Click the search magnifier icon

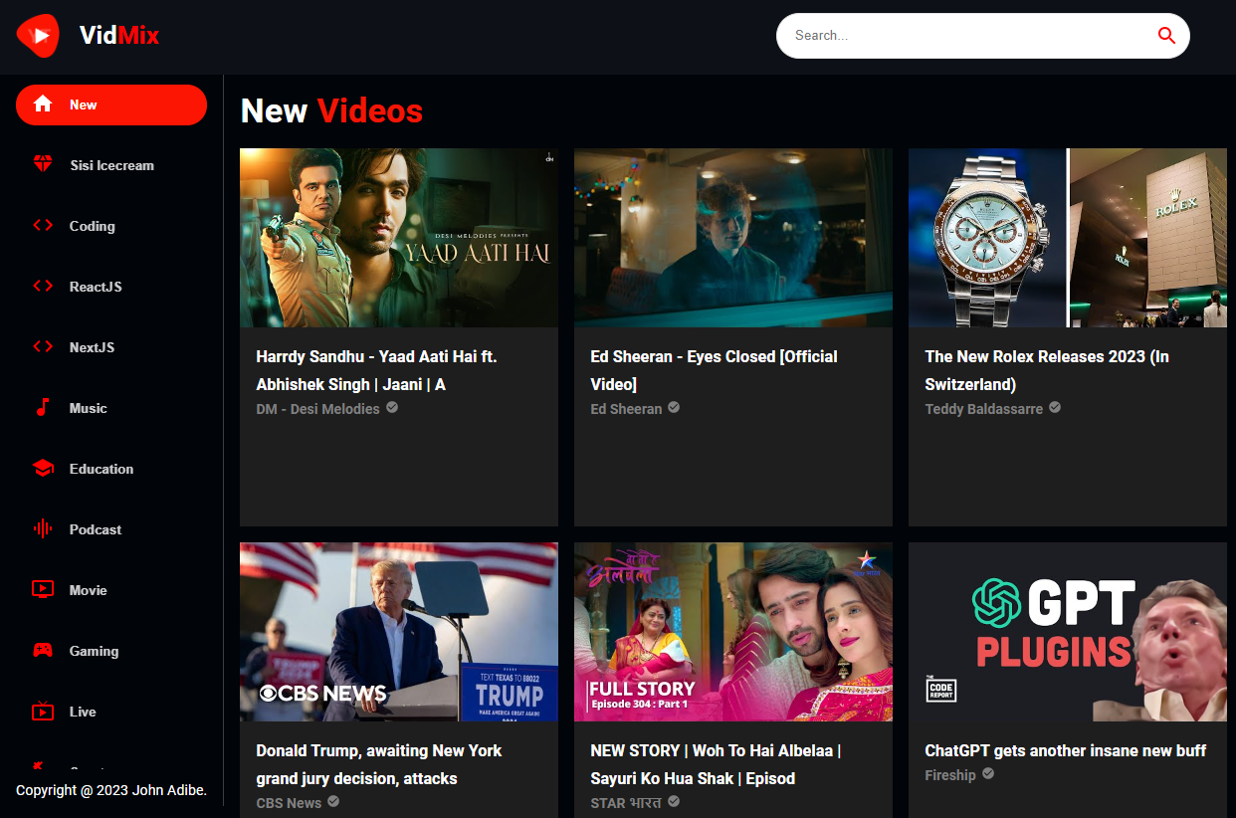(x=1165, y=35)
